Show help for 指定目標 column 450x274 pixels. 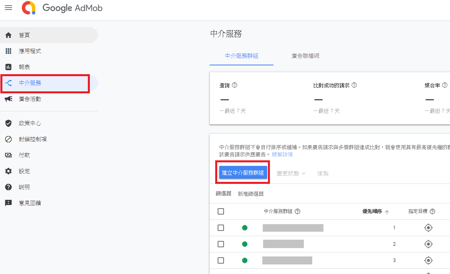click(432, 211)
